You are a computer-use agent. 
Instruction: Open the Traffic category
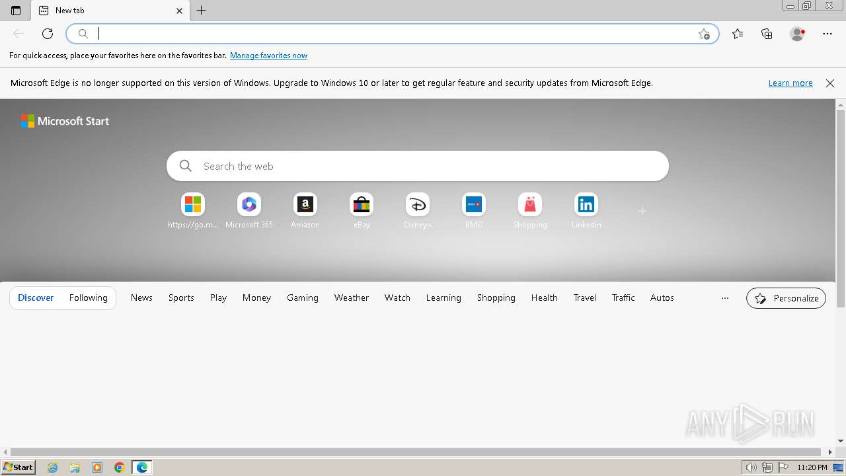[x=623, y=298]
